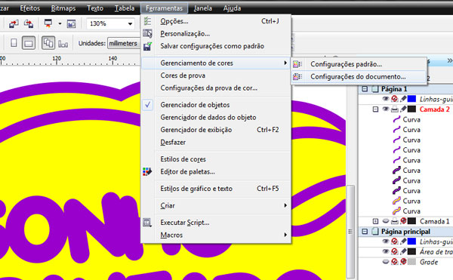
Task: Open the Efeitos menu
Action: [x=29, y=8]
